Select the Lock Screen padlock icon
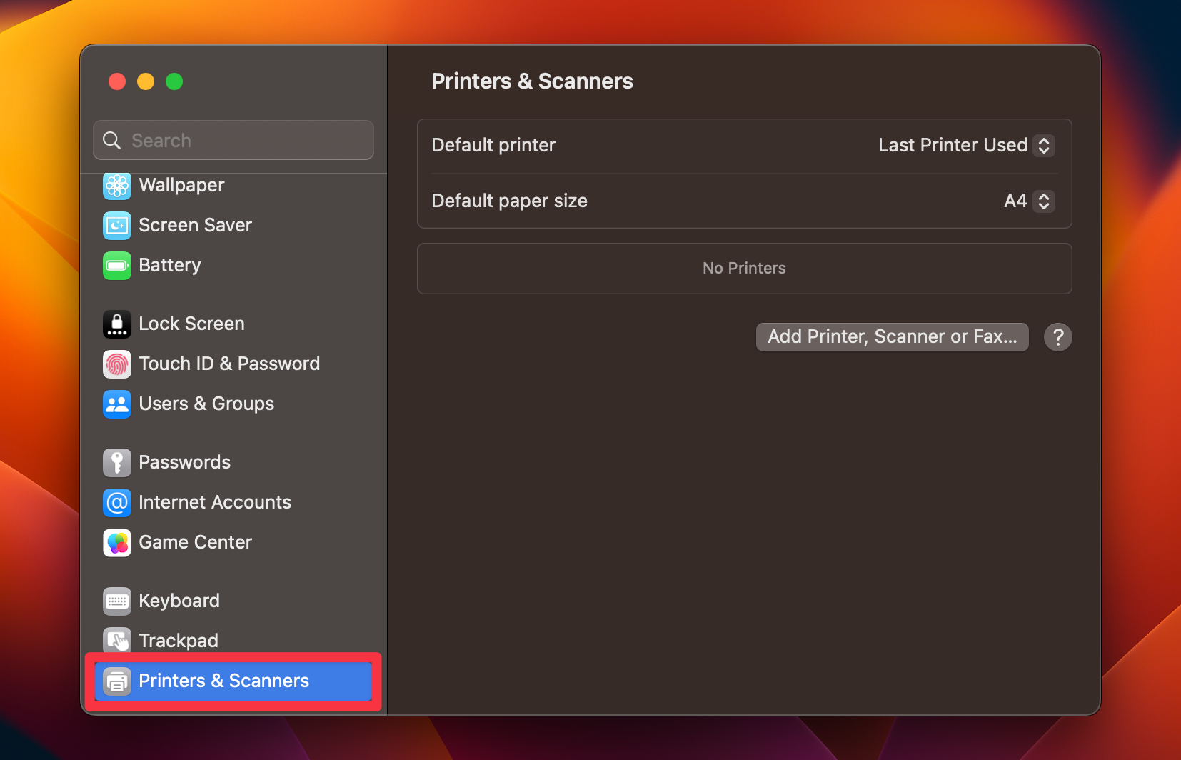The image size is (1181, 760). click(x=116, y=324)
